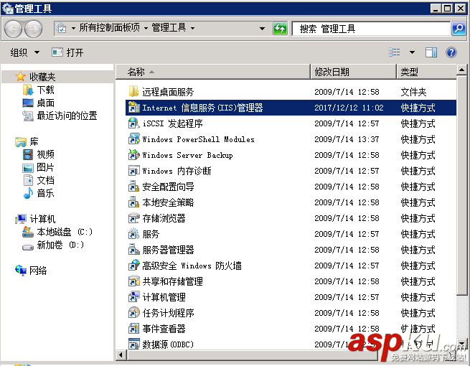Expand the change view options arrow

412,52
